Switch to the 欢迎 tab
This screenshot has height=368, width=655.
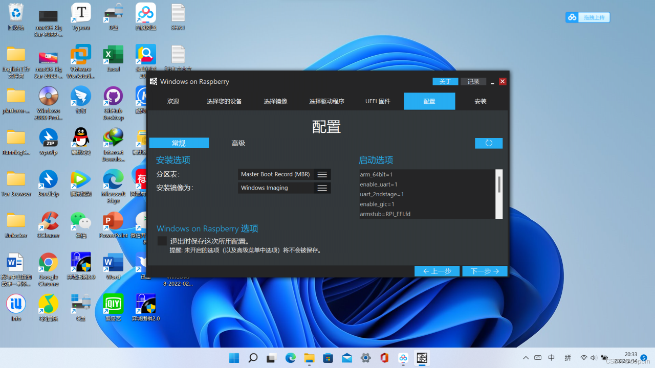tap(173, 101)
